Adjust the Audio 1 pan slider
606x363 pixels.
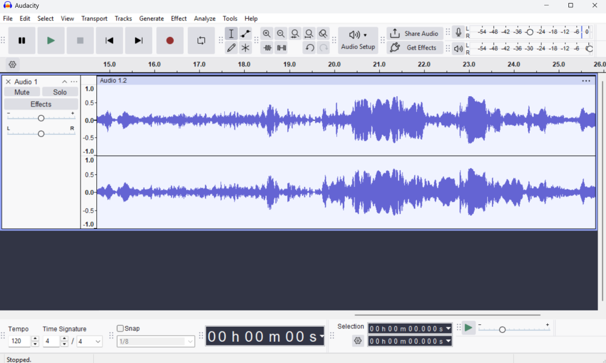point(41,134)
